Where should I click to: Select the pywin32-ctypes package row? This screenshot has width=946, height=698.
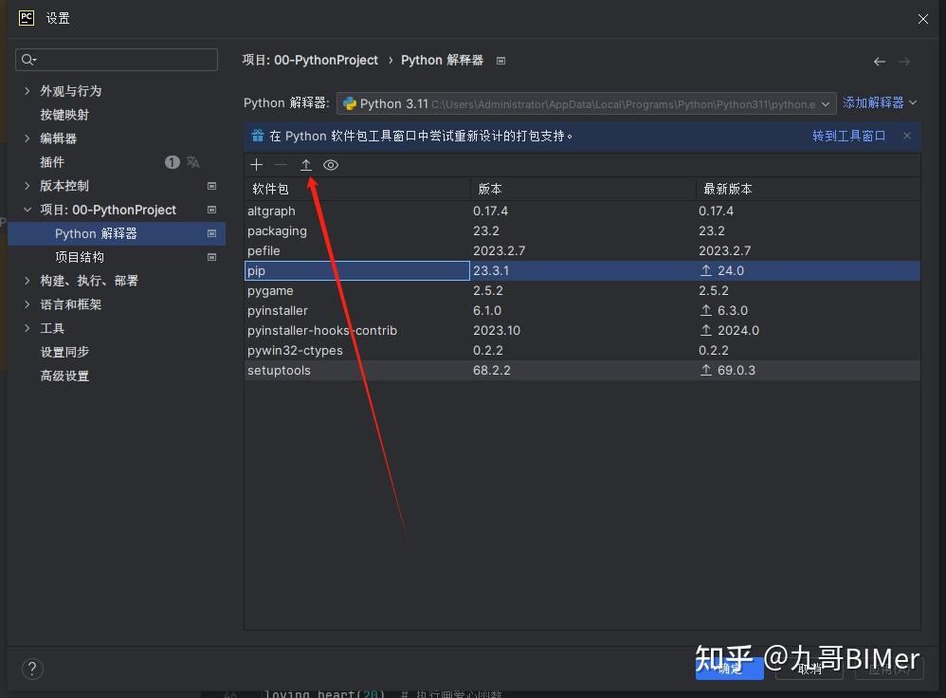click(582, 350)
